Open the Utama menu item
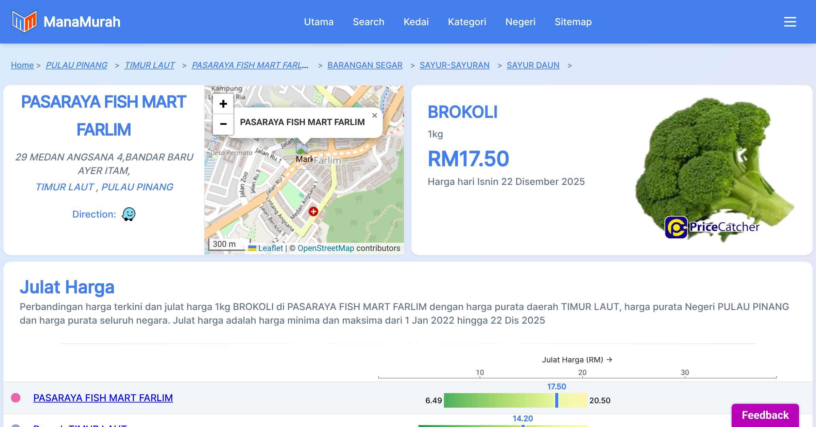 [319, 22]
